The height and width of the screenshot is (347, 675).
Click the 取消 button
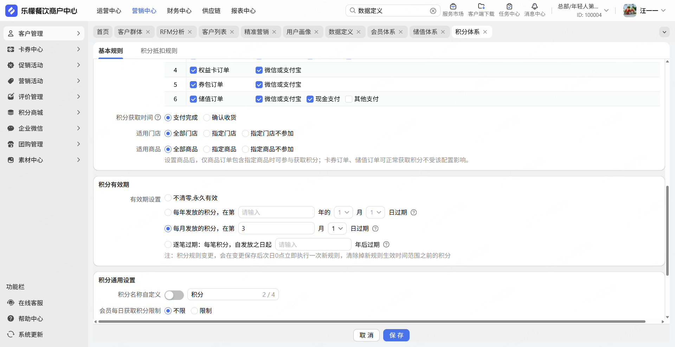click(366, 335)
